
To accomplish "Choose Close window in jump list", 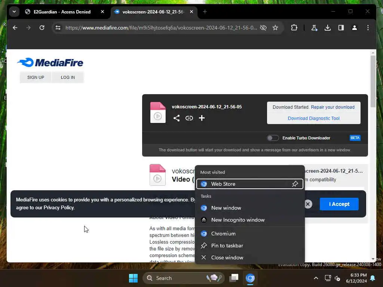I will point(249,258).
